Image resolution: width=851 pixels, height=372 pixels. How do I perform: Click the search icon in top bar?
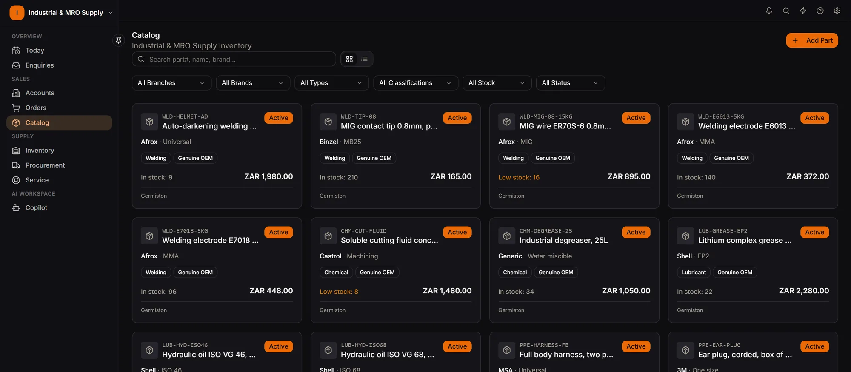pyautogui.click(x=786, y=11)
